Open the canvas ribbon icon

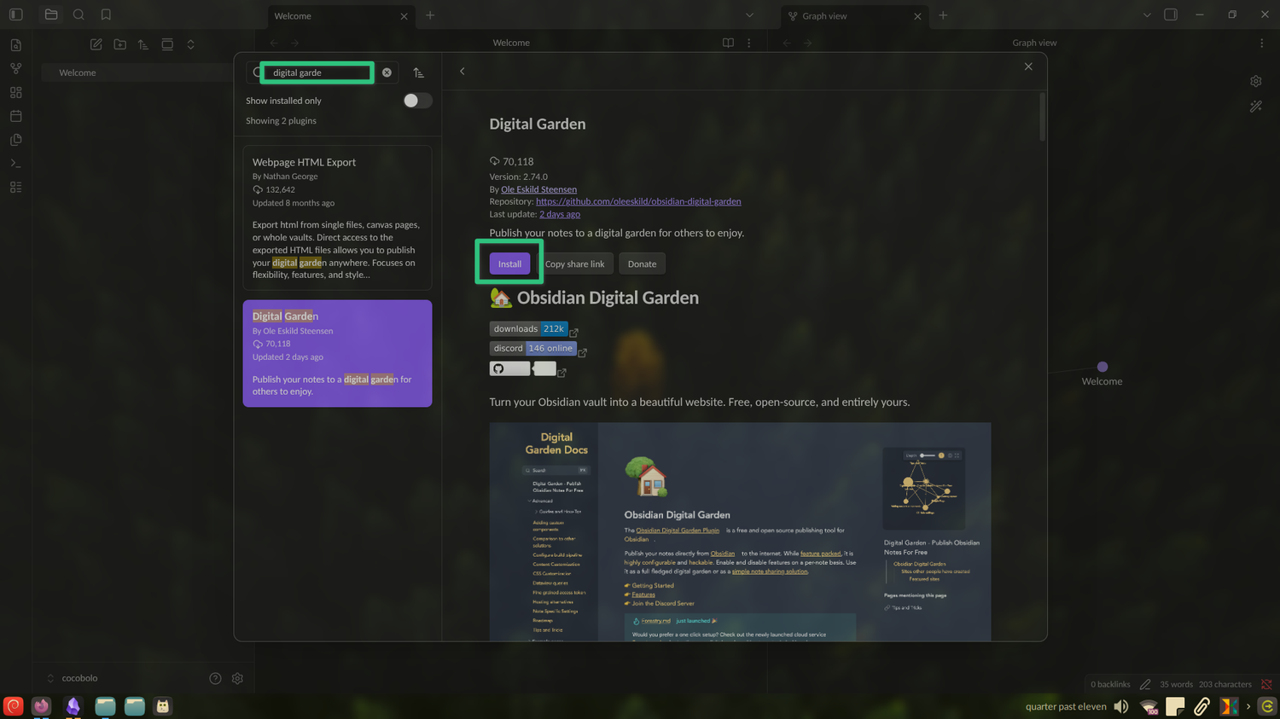tap(16, 92)
